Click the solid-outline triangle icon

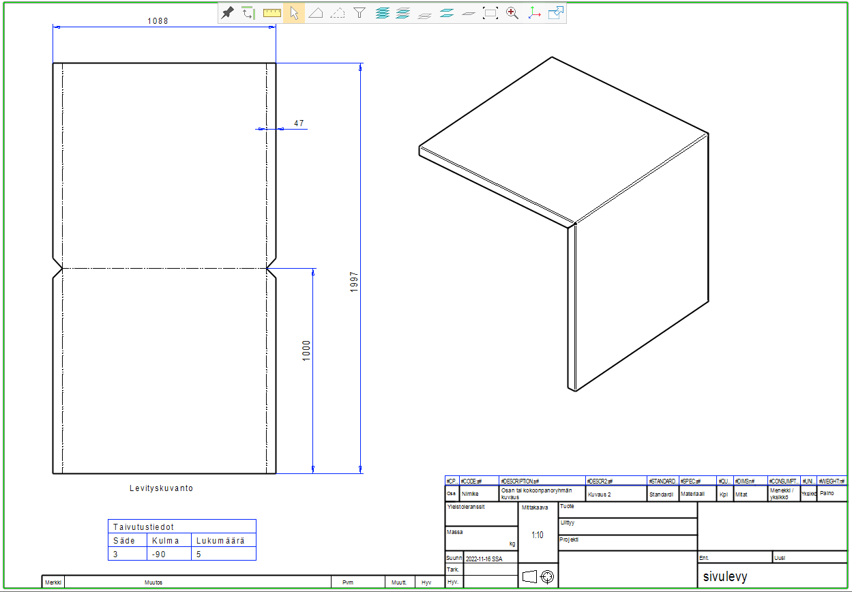pyautogui.click(x=315, y=13)
